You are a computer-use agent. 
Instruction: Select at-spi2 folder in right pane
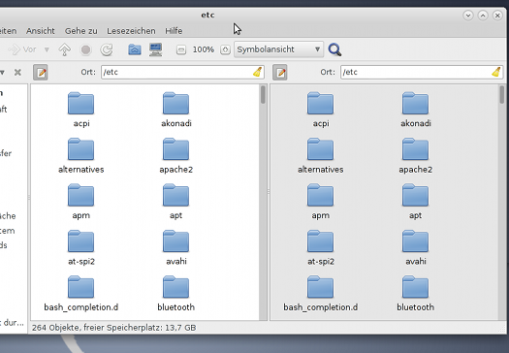pos(321,247)
